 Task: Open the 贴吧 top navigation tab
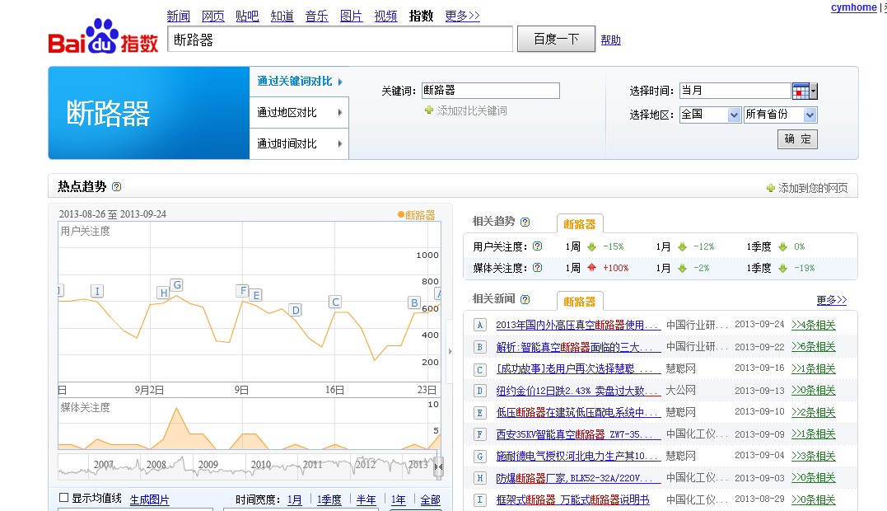pos(247,16)
